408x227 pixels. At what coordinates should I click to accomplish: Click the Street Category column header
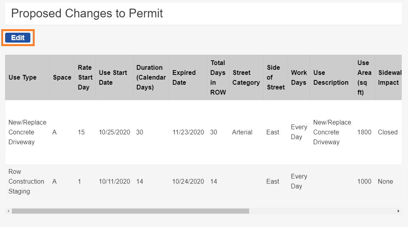tap(246, 78)
